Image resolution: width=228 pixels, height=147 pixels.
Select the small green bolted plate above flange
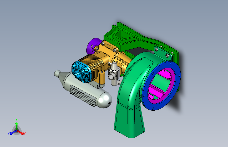[x=163, y=54]
